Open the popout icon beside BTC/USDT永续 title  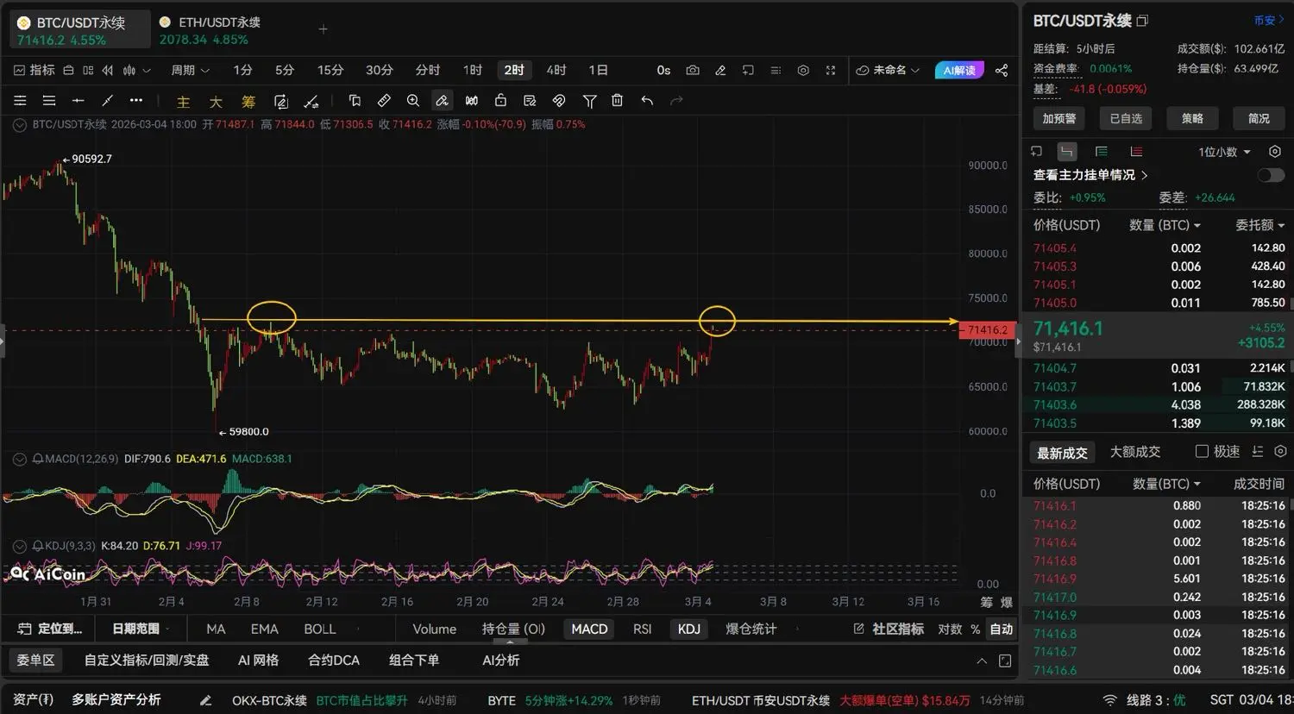point(1143,21)
